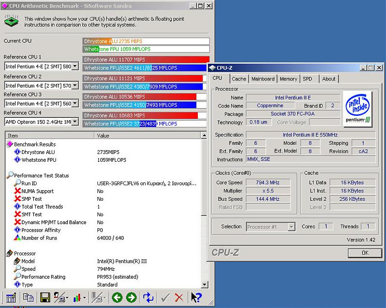Click the Value column header

click(x=148, y=136)
